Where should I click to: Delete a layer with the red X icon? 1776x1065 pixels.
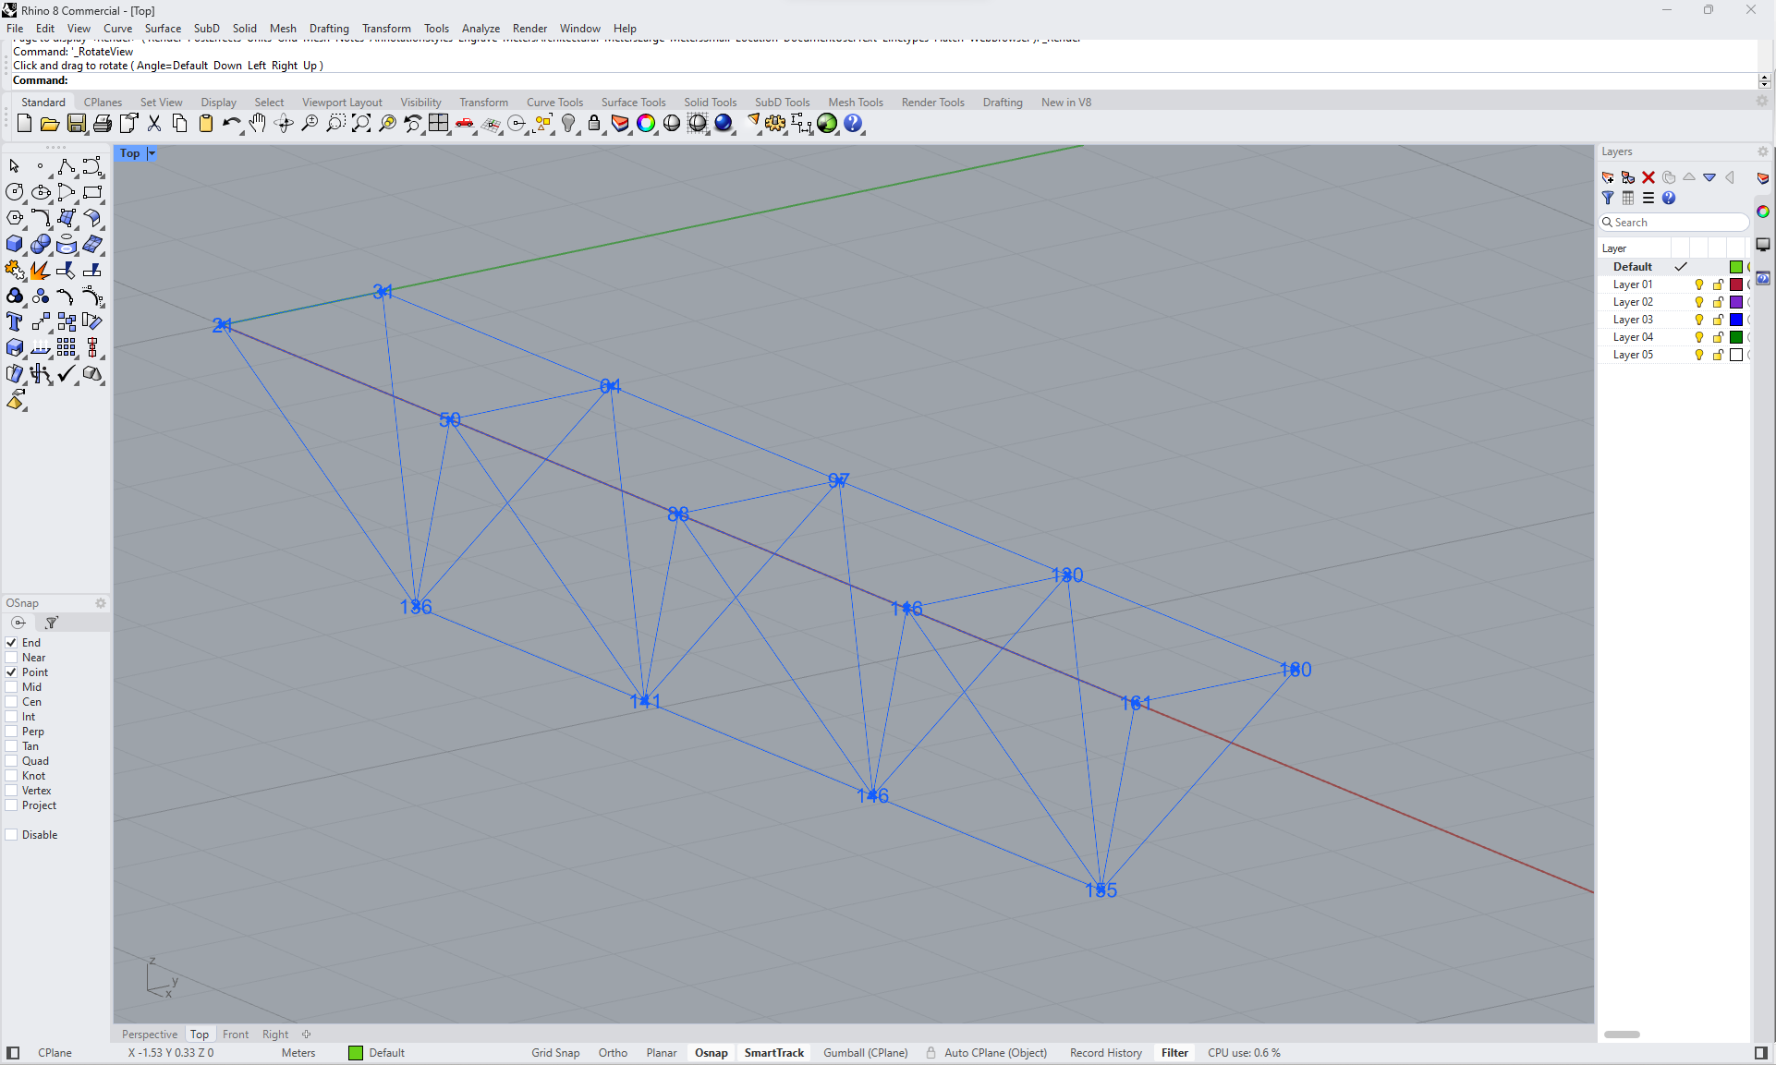(1648, 177)
